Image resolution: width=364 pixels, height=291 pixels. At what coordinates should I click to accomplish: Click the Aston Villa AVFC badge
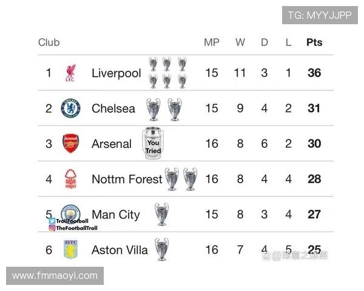70,249
